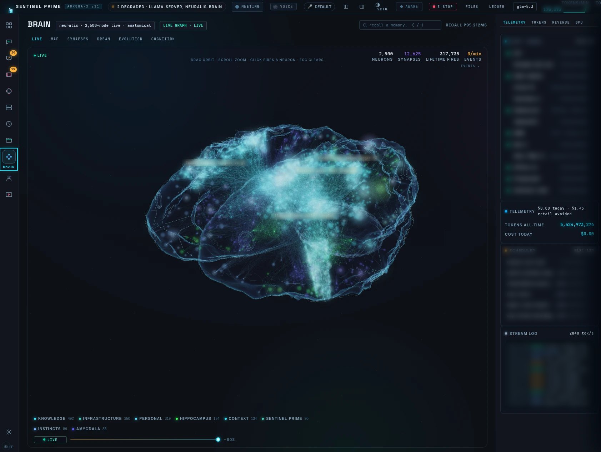Click the timeline slider handle

pyautogui.click(x=218, y=440)
